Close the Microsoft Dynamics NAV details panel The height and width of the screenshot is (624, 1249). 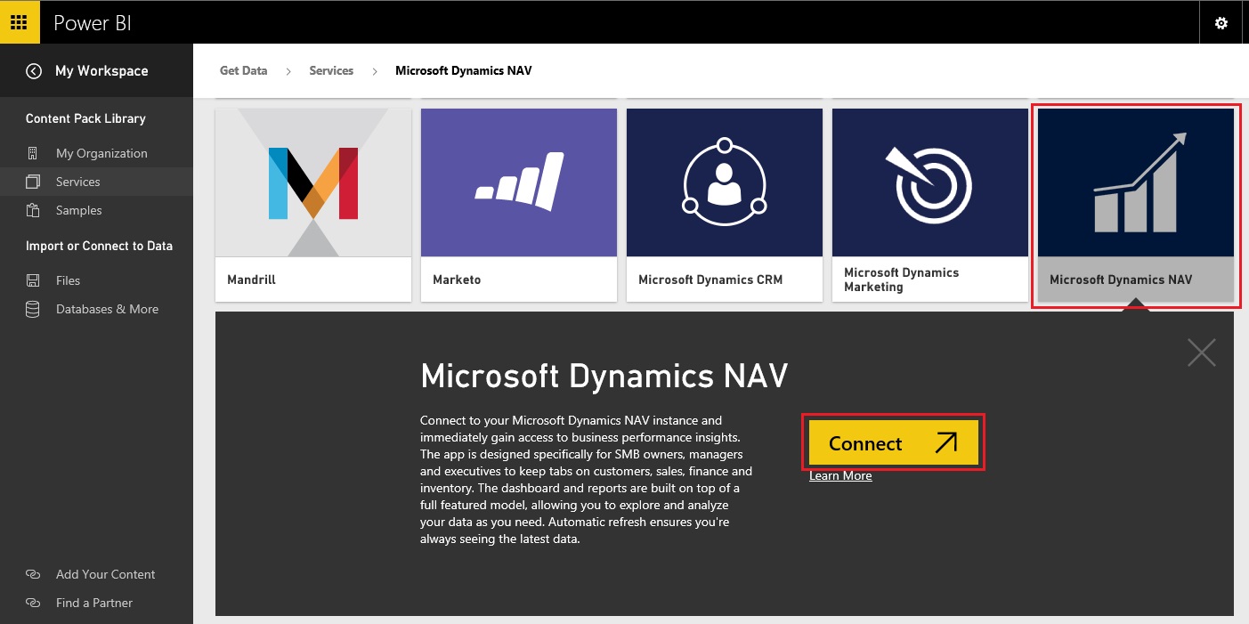tap(1201, 352)
